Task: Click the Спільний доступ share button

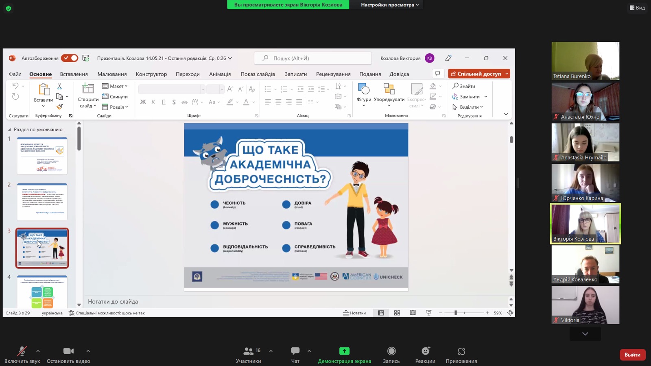Action: tap(476, 74)
